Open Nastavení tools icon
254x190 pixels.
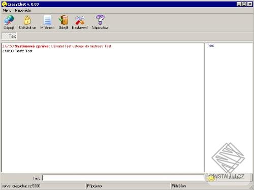pyautogui.click(x=80, y=20)
